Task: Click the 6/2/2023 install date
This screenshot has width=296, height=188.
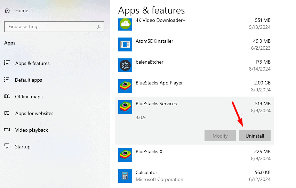Action: coord(261,48)
